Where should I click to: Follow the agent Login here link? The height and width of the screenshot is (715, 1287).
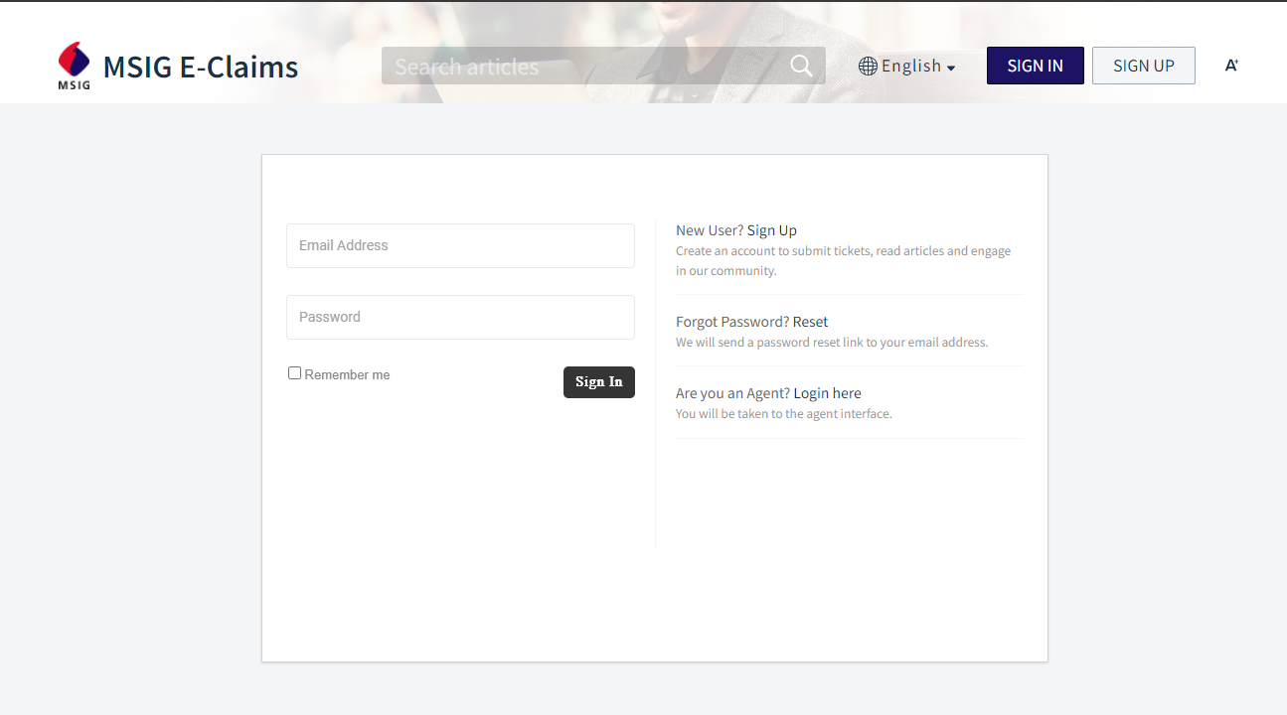[827, 393]
